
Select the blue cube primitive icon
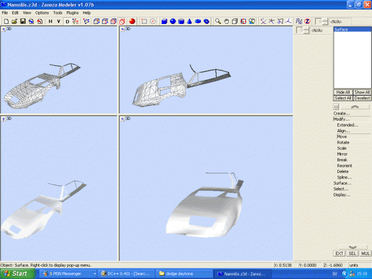165,21
